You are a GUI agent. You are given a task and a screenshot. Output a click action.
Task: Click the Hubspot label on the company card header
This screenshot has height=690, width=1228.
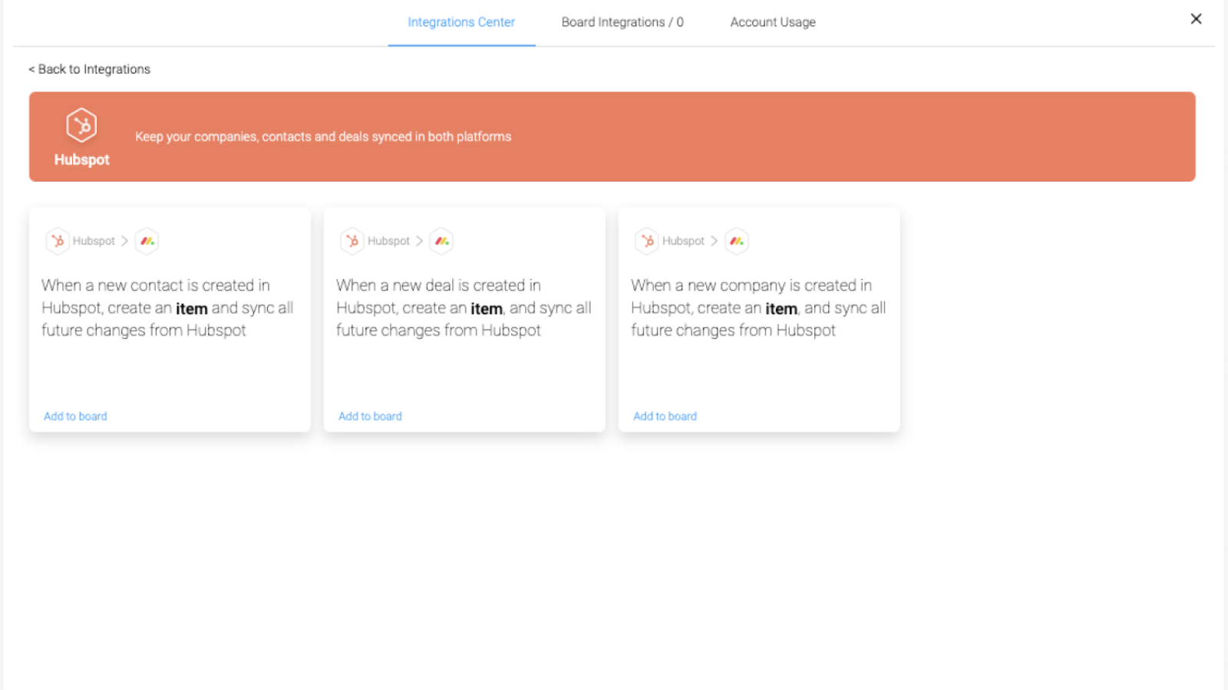683,241
